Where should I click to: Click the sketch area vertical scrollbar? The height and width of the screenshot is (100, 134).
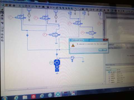(x=104, y=46)
